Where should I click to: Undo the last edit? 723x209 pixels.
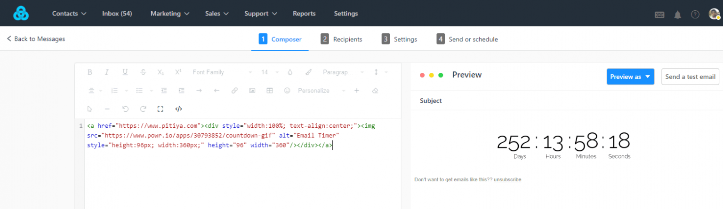coord(125,109)
